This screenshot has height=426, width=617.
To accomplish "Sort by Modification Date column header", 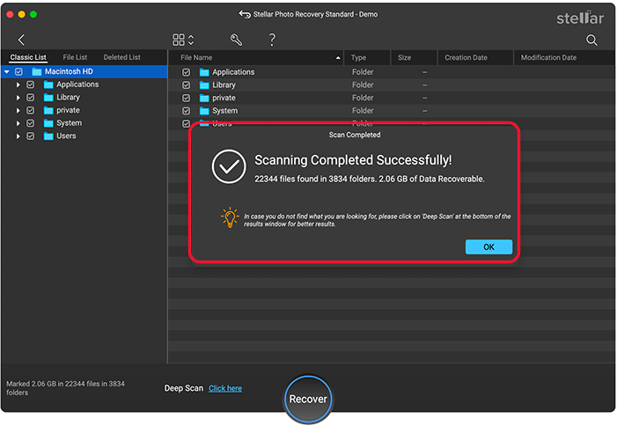I will [565, 58].
